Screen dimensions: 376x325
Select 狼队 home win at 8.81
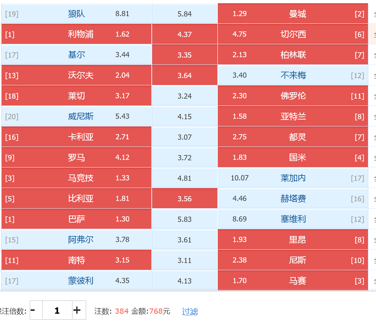76,14
